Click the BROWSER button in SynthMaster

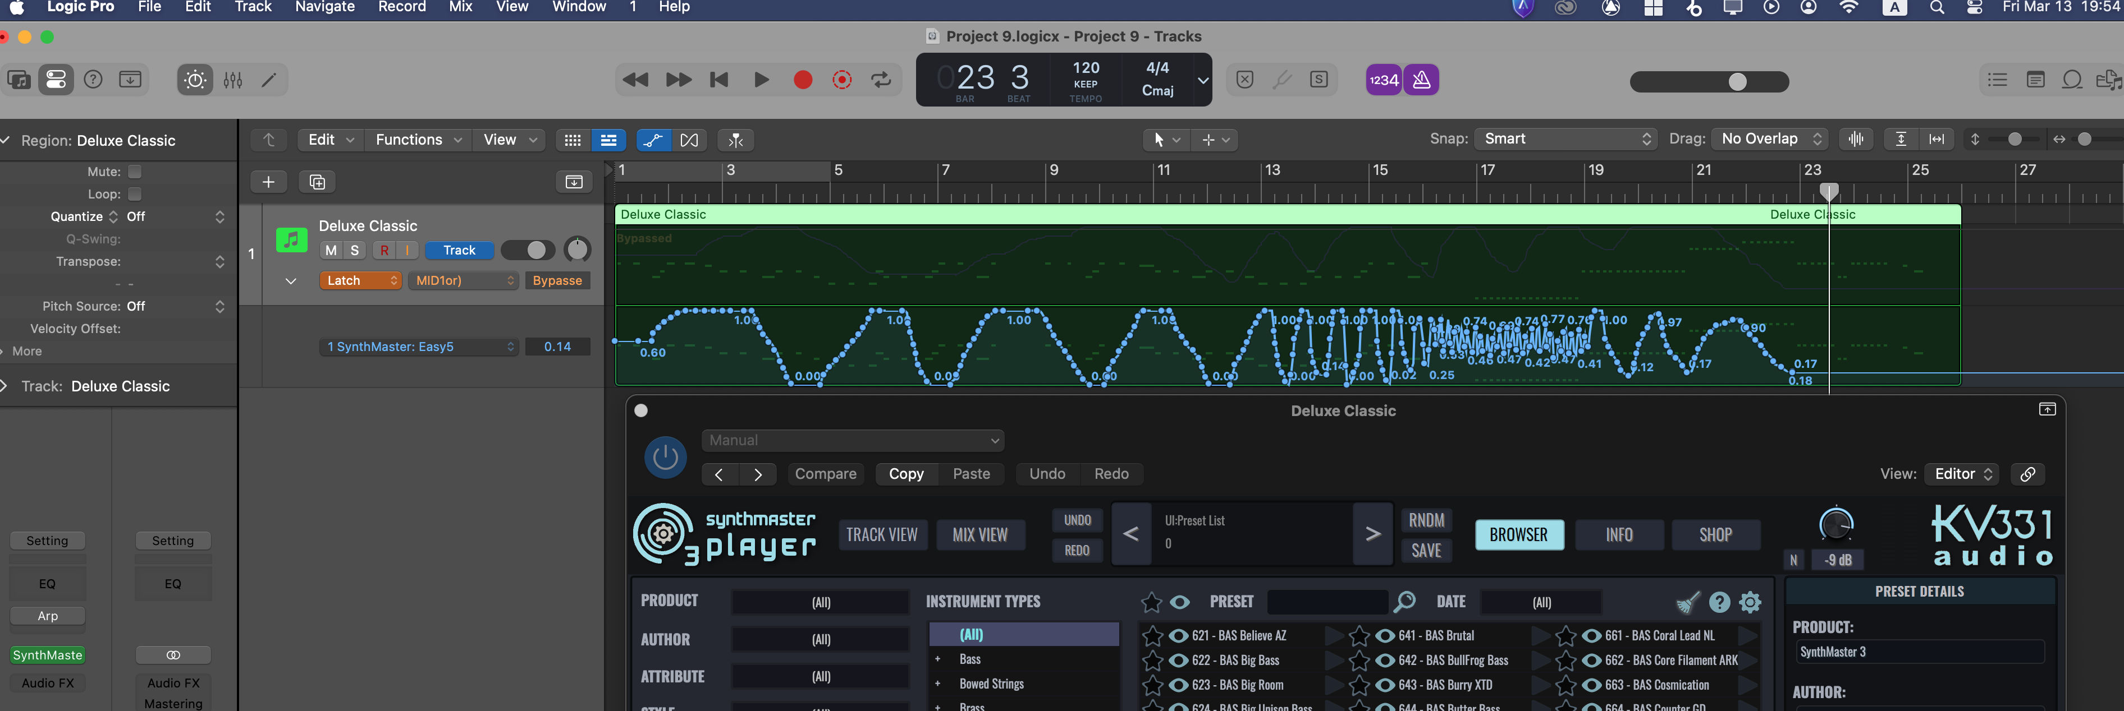(1518, 535)
